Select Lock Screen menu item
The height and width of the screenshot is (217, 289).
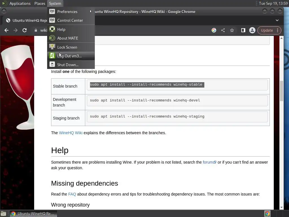pos(71,47)
